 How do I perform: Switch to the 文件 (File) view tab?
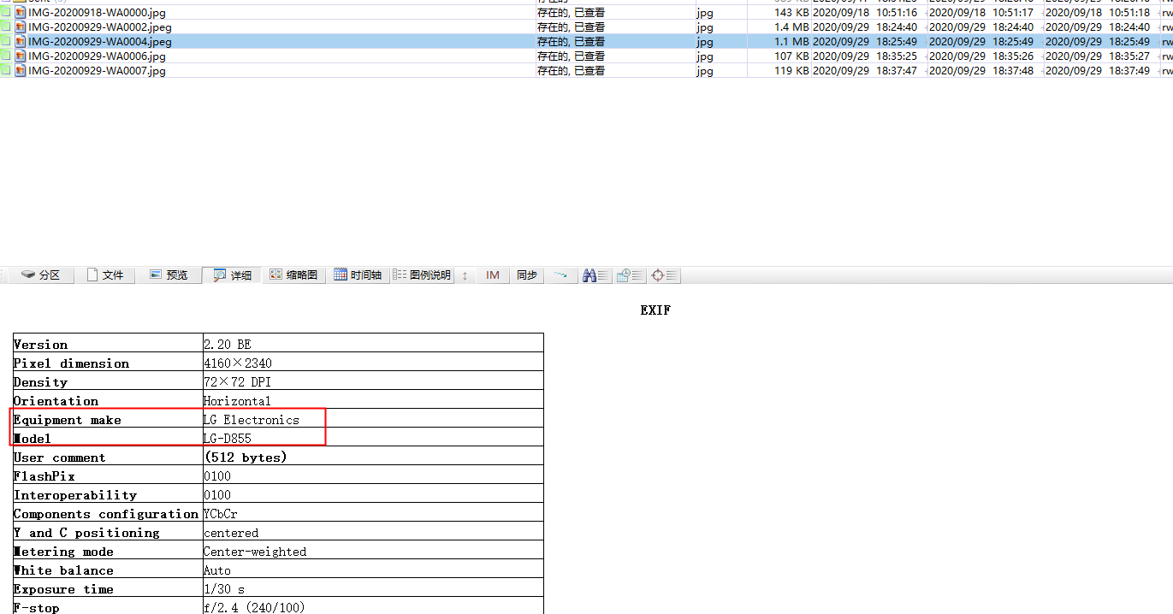click(x=105, y=275)
